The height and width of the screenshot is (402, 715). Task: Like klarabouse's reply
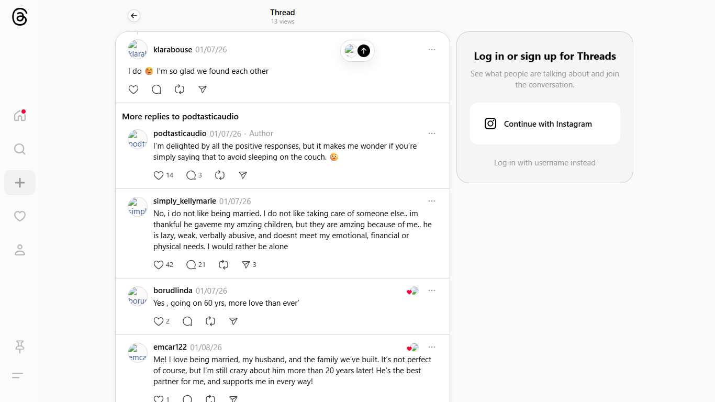tap(133, 90)
